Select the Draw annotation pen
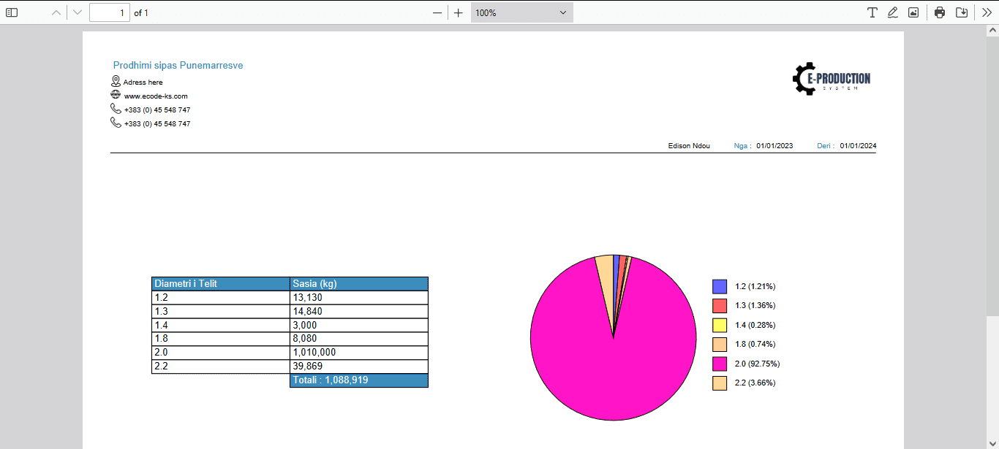Screen dimensions: 999x449 (893, 12)
